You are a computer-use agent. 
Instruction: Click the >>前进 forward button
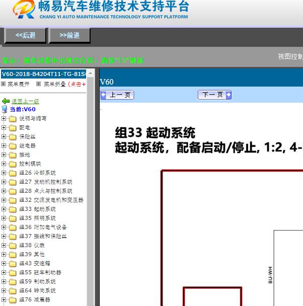(x=69, y=36)
